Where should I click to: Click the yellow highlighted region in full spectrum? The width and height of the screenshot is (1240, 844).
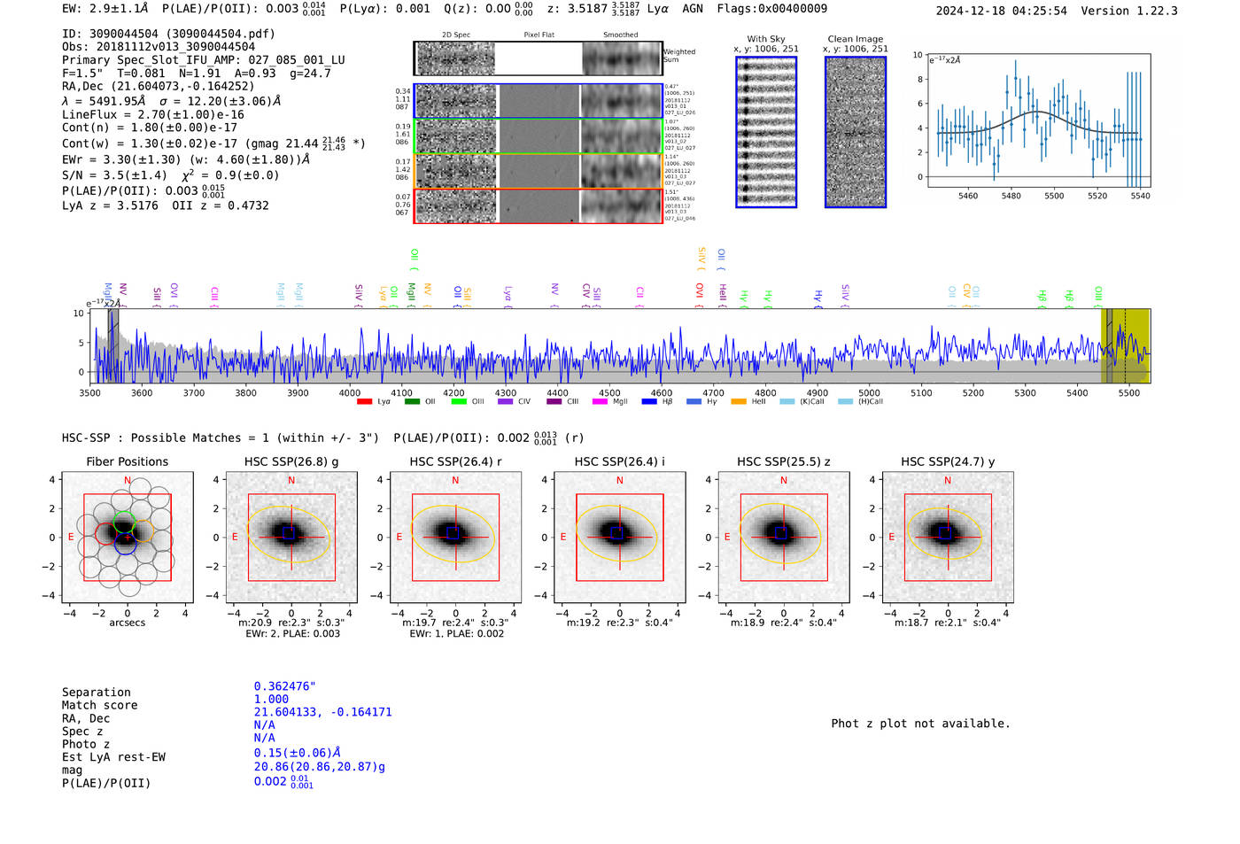[1125, 345]
